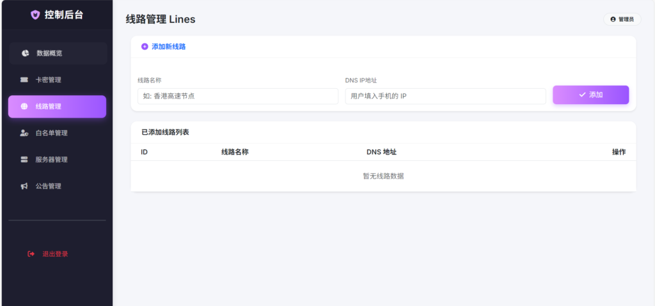Image resolution: width=655 pixels, height=306 pixels.
Task: Click the megaphone icon for 公告管理
Action: pos(24,187)
